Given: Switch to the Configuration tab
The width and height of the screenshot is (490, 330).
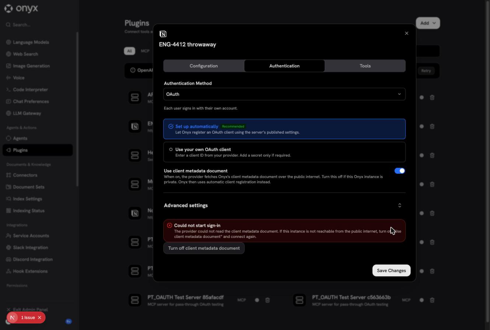Looking at the screenshot, I should [204, 66].
